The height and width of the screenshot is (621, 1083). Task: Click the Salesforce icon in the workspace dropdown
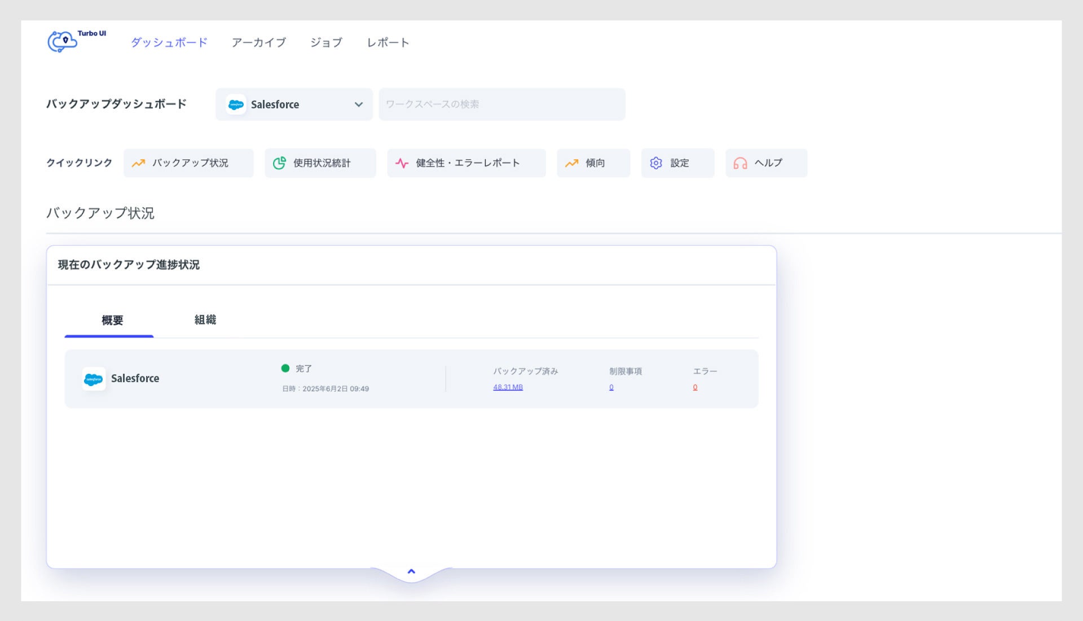(x=236, y=104)
